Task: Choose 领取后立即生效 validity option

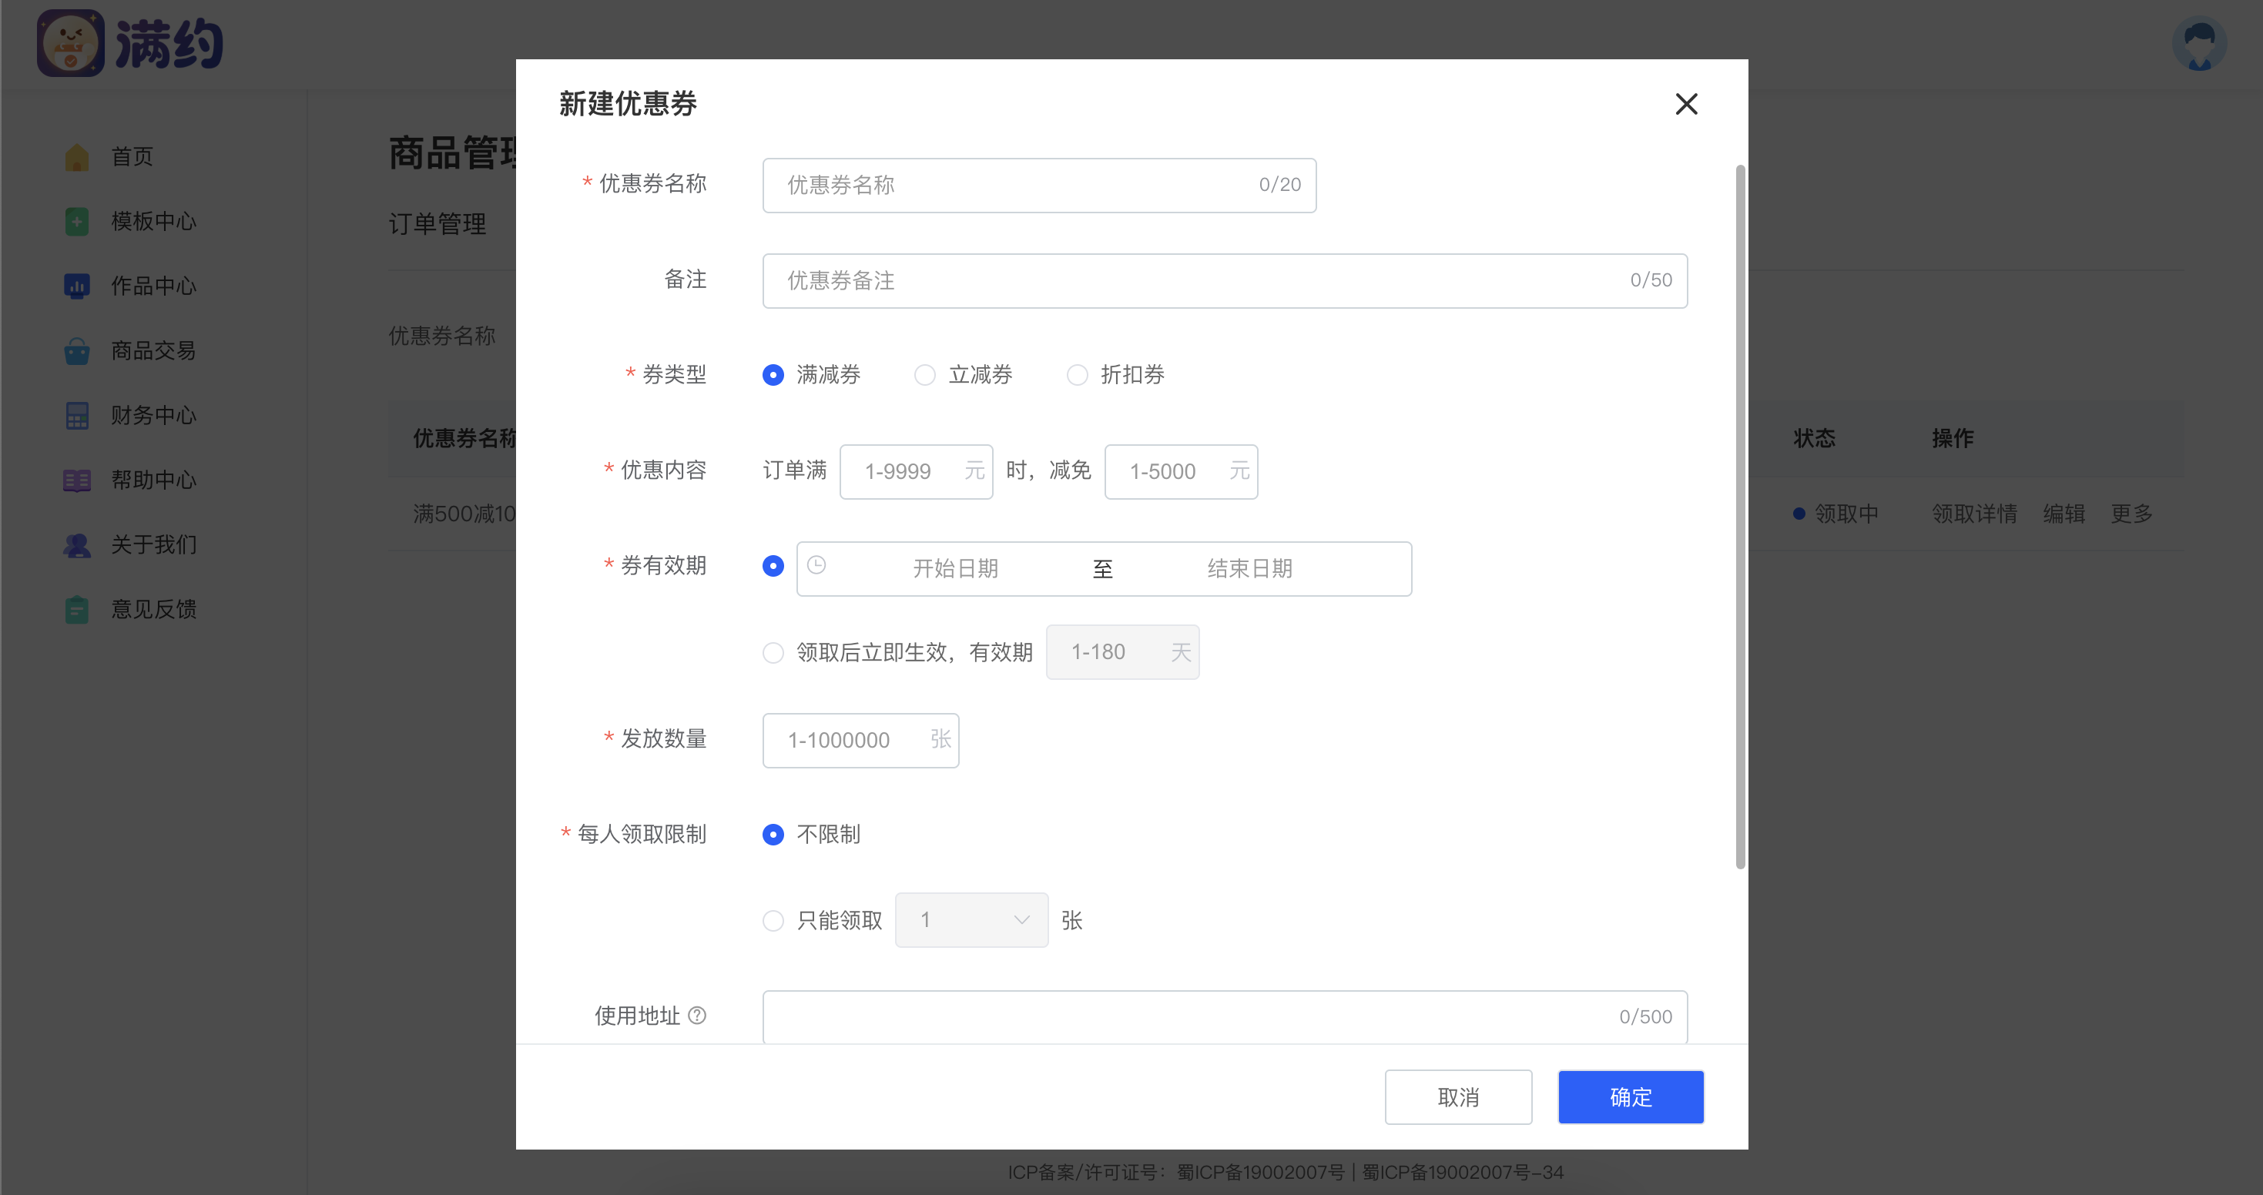Action: pos(773,653)
